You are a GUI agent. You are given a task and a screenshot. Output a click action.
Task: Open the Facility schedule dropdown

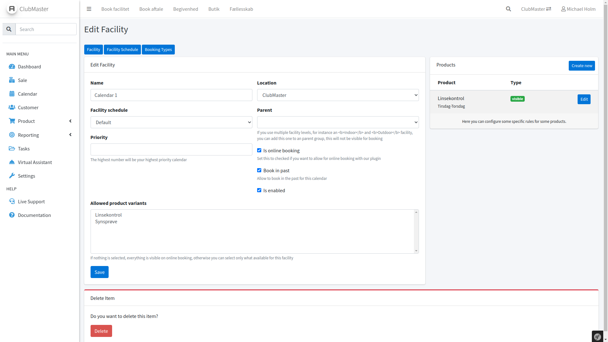coord(171,122)
